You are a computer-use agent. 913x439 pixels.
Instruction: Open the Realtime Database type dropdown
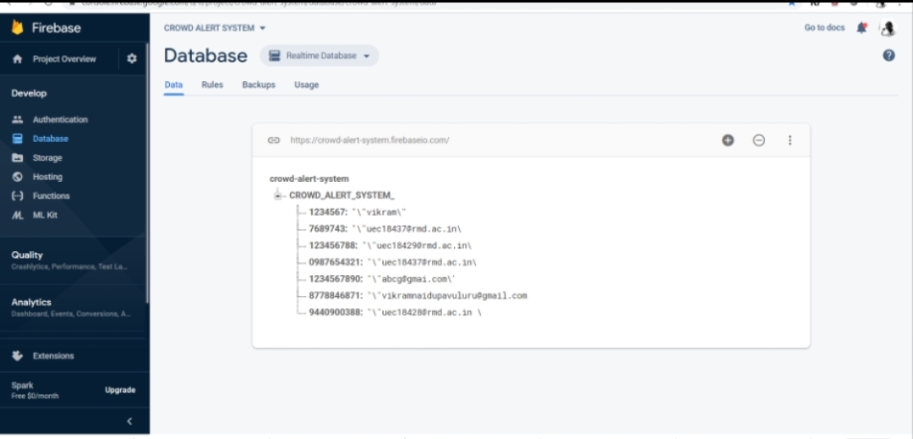tap(320, 56)
